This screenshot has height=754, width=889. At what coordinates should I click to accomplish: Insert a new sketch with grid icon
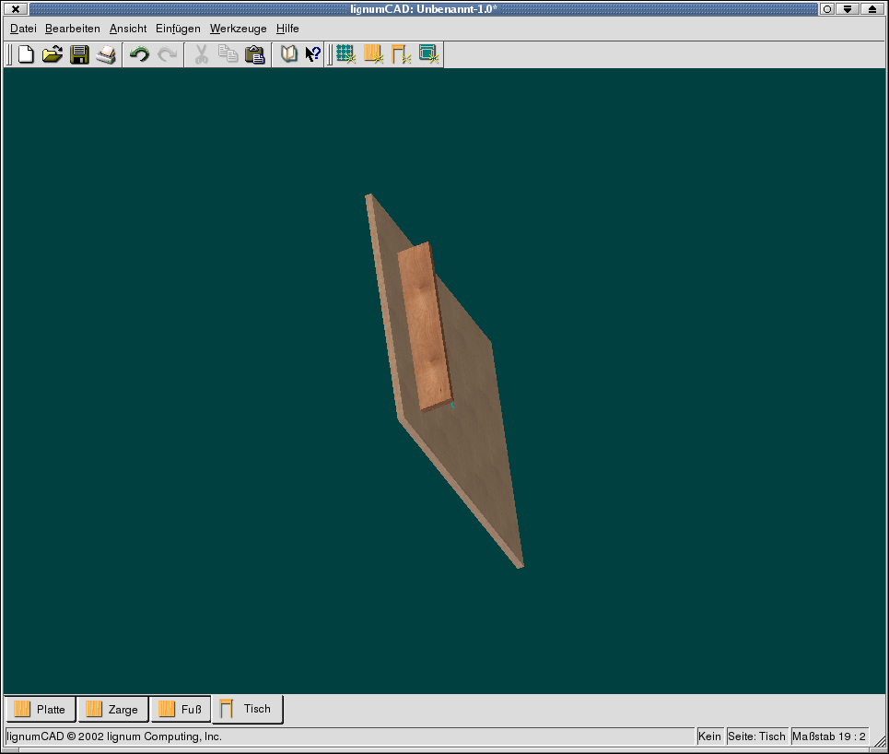(x=345, y=54)
